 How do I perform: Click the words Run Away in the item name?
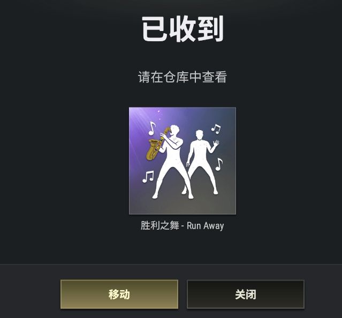pos(205,226)
